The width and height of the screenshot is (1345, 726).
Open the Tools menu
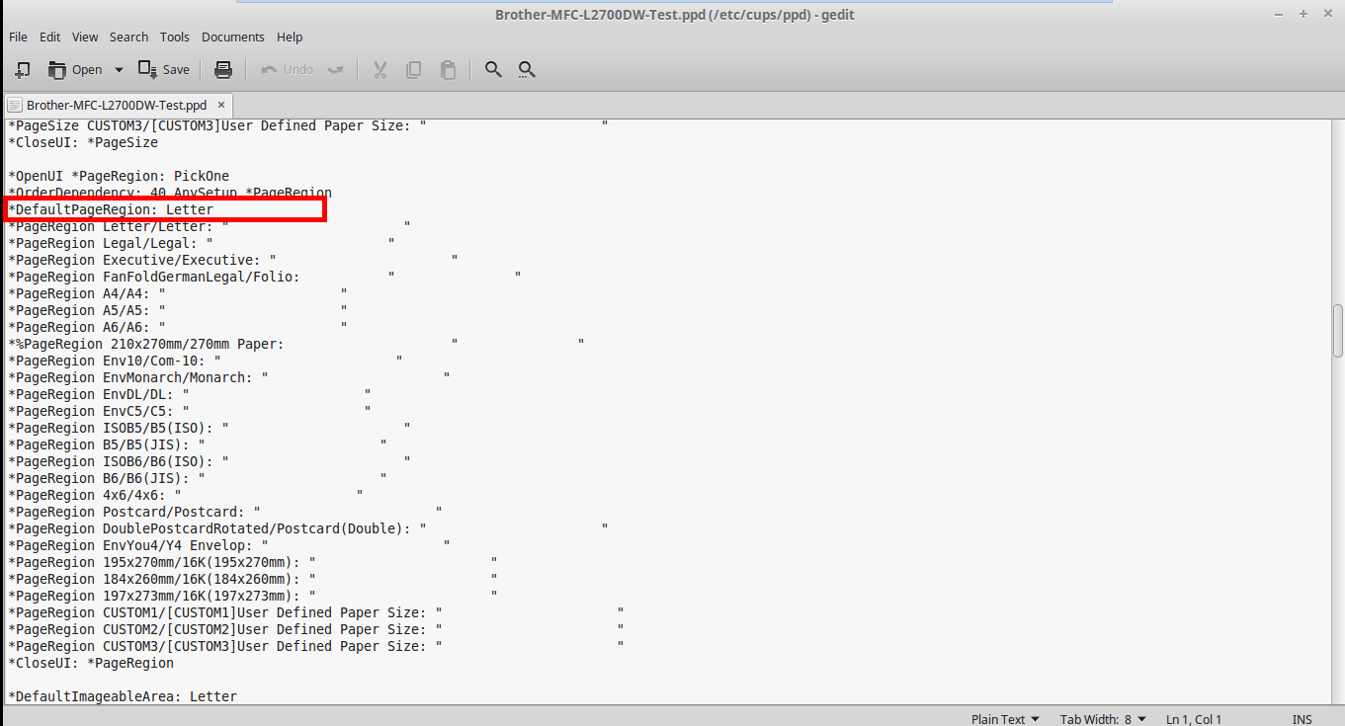click(x=175, y=37)
